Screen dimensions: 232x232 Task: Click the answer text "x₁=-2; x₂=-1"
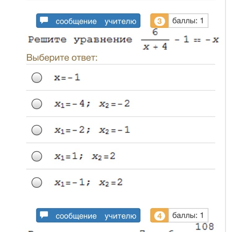point(92,130)
